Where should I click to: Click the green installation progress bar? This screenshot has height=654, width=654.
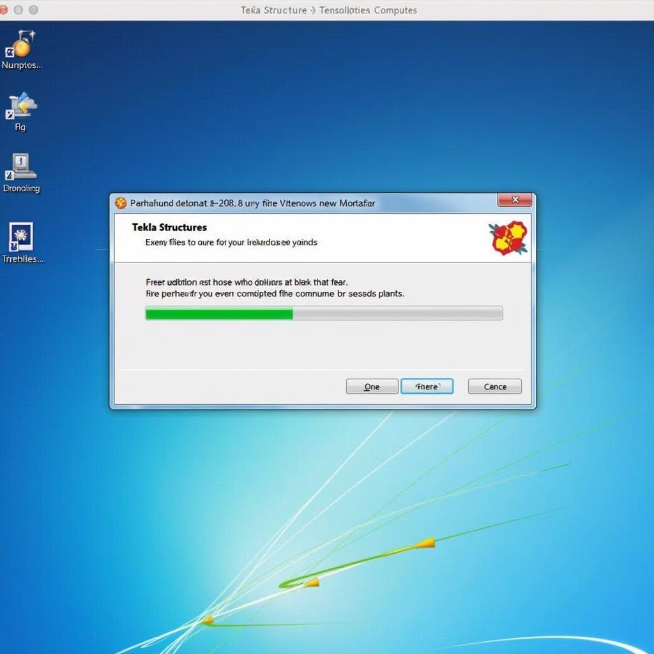[x=324, y=313]
